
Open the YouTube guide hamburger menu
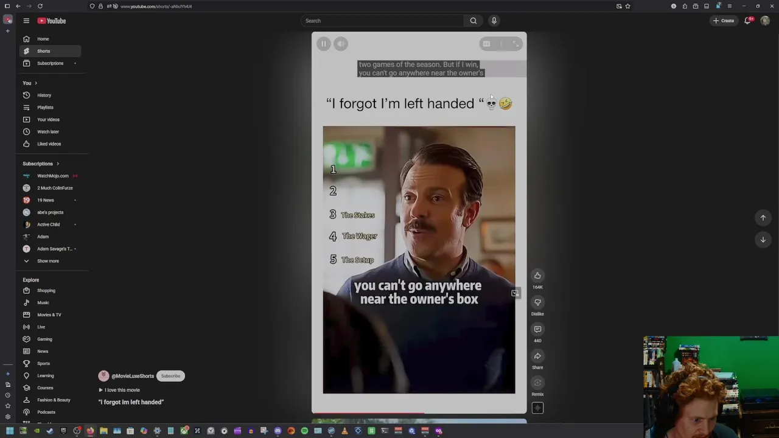[x=26, y=21]
